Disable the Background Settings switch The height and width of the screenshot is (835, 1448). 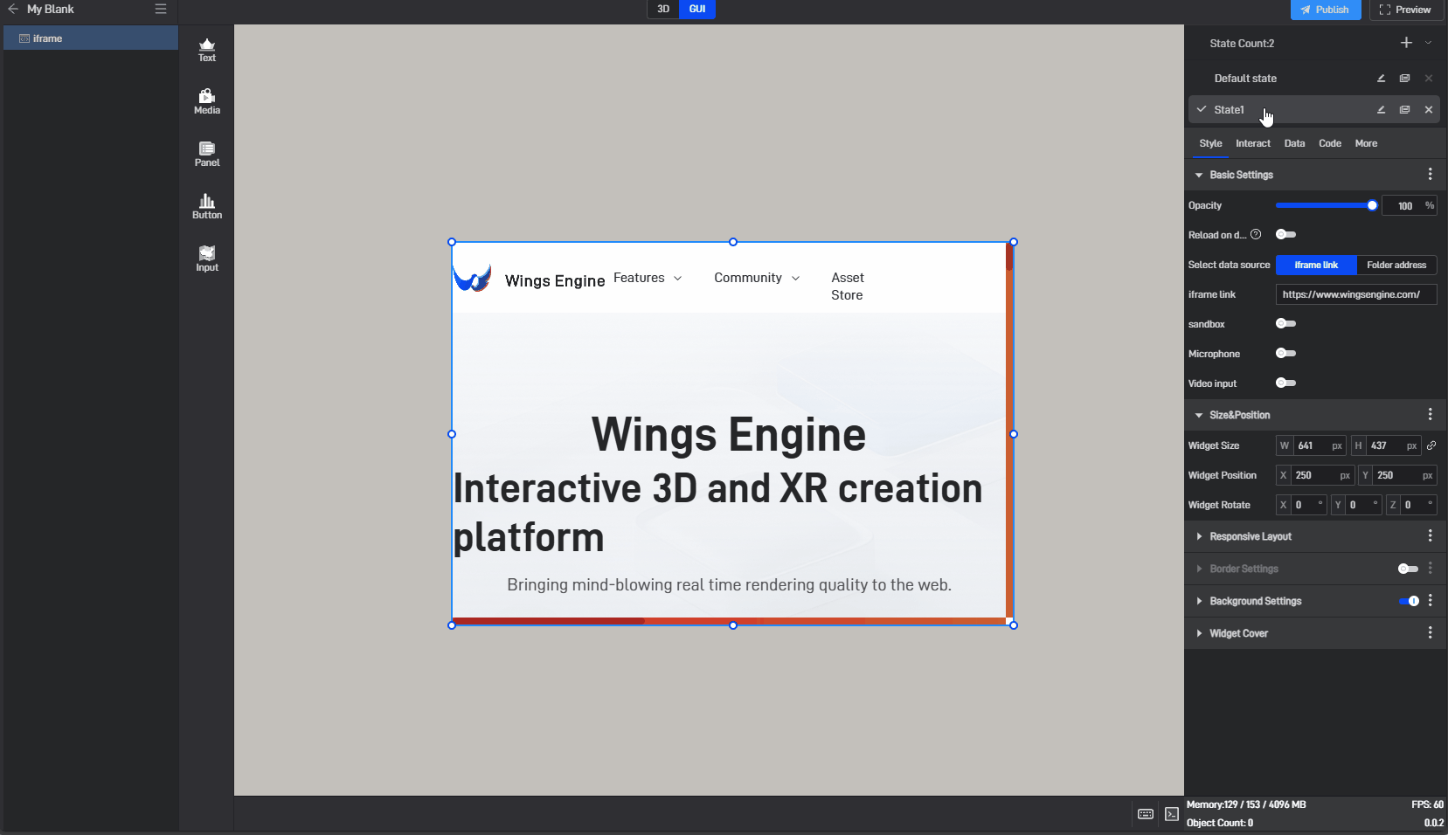[x=1409, y=601]
